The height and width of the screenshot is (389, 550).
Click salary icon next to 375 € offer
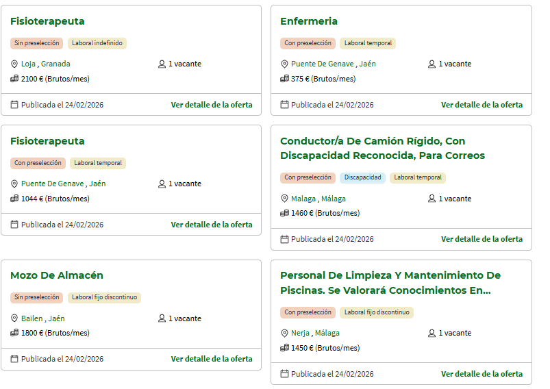(x=284, y=79)
